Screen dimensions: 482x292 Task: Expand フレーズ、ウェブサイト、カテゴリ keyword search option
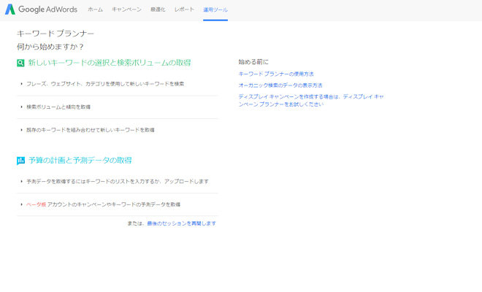105,84
